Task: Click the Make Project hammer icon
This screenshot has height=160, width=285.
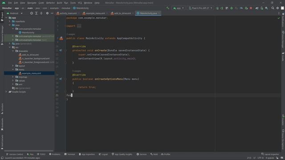Action: pyautogui.click(x=167, y=8)
